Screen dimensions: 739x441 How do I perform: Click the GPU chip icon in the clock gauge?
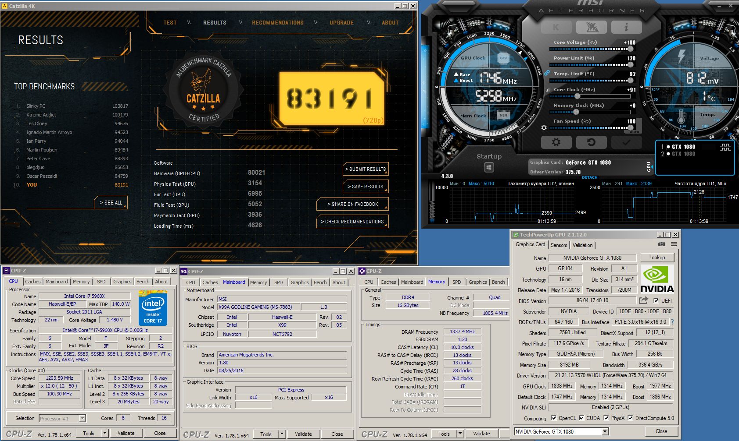click(503, 58)
